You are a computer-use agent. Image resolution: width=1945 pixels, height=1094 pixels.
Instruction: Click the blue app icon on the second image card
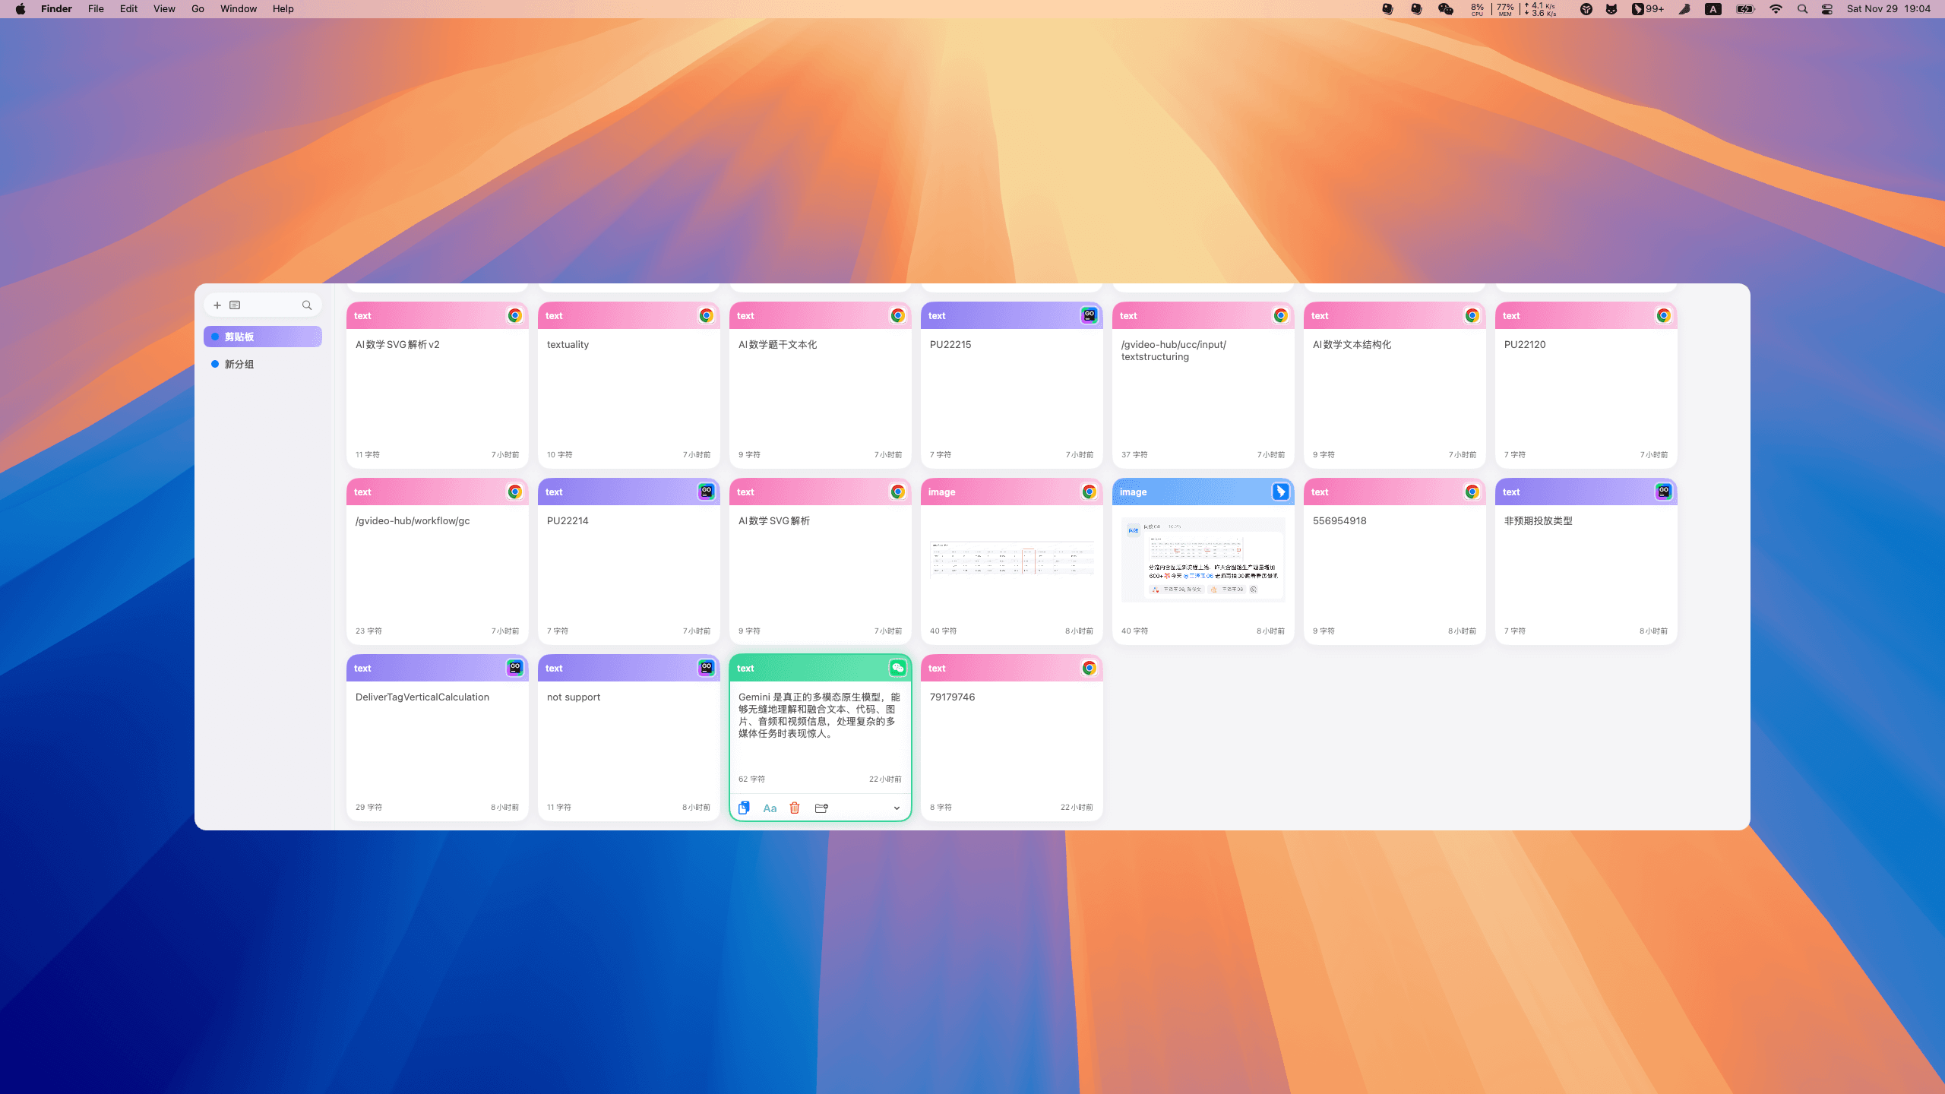[x=1281, y=492]
